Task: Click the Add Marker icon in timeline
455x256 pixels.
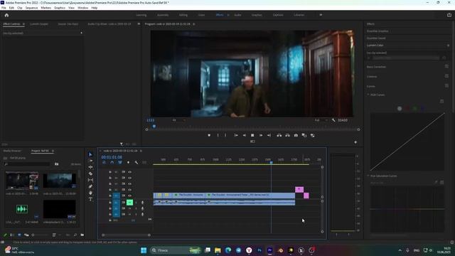Action: point(128,163)
